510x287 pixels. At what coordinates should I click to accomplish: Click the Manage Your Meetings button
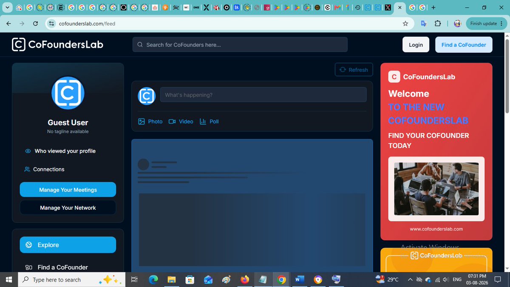(68, 190)
